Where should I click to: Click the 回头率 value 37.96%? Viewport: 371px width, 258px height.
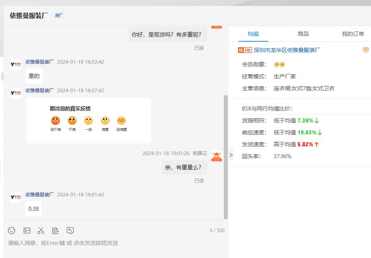[x=283, y=156]
